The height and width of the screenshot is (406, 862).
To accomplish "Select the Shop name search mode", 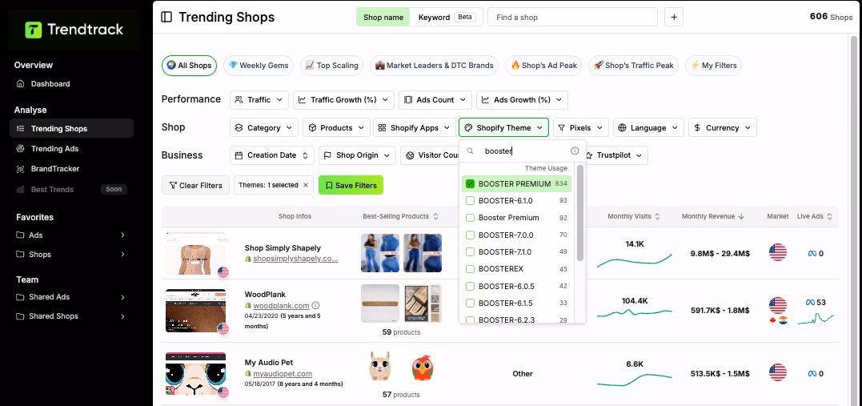I will (x=383, y=17).
